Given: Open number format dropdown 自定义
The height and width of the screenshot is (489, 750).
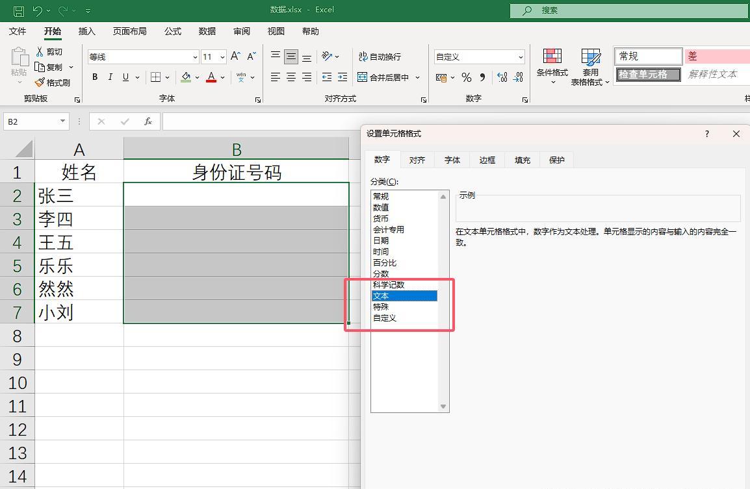Looking at the screenshot, I should pos(521,57).
